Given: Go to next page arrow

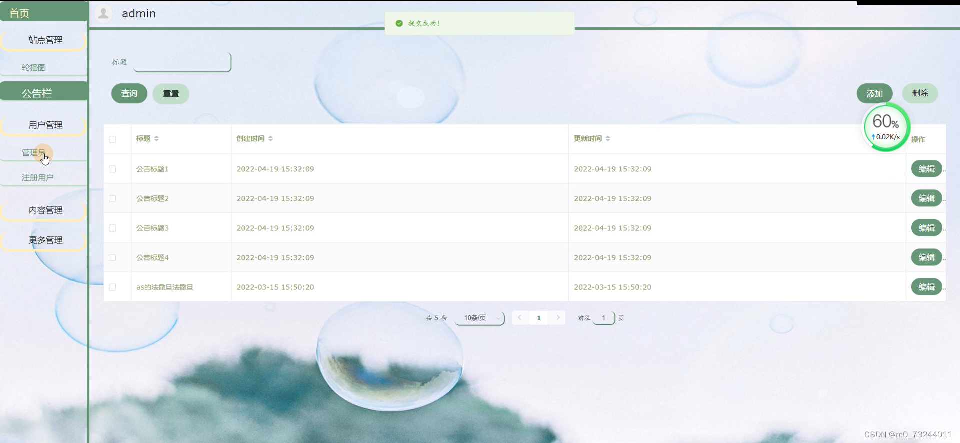Looking at the screenshot, I should click(x=558, y=318).
